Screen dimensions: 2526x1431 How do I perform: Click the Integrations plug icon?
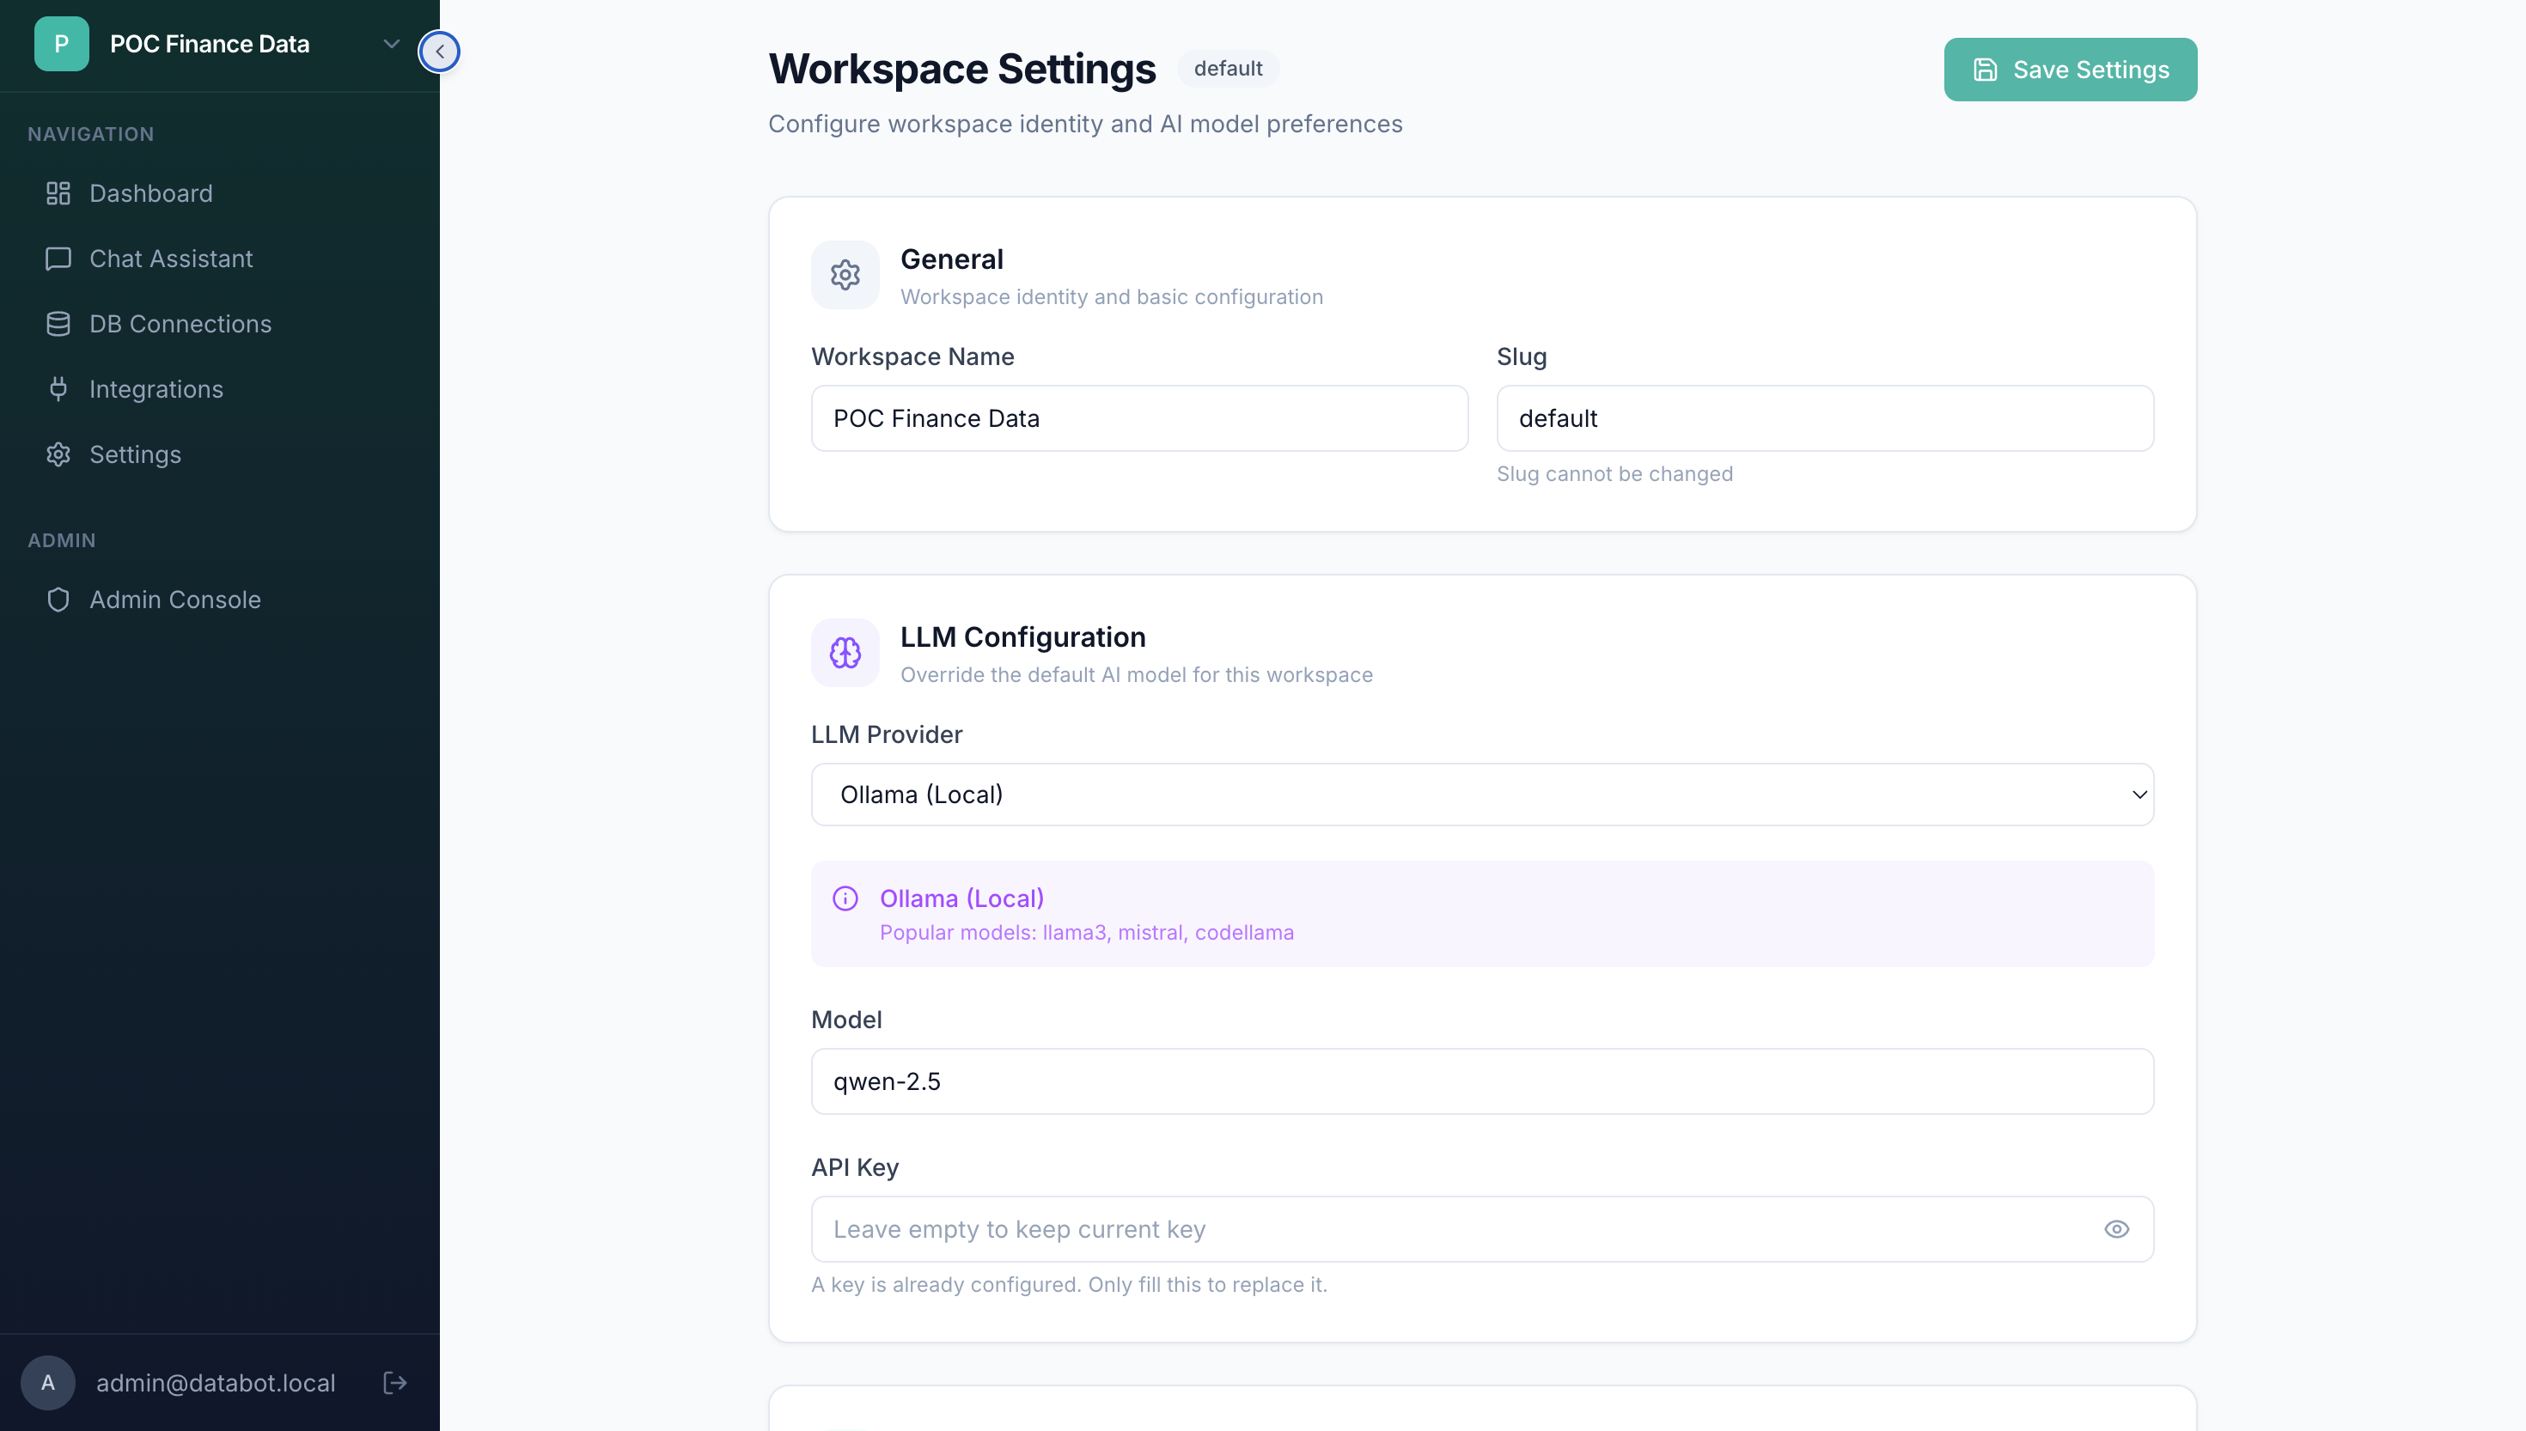pyautogui.click(x=58, y=389)
